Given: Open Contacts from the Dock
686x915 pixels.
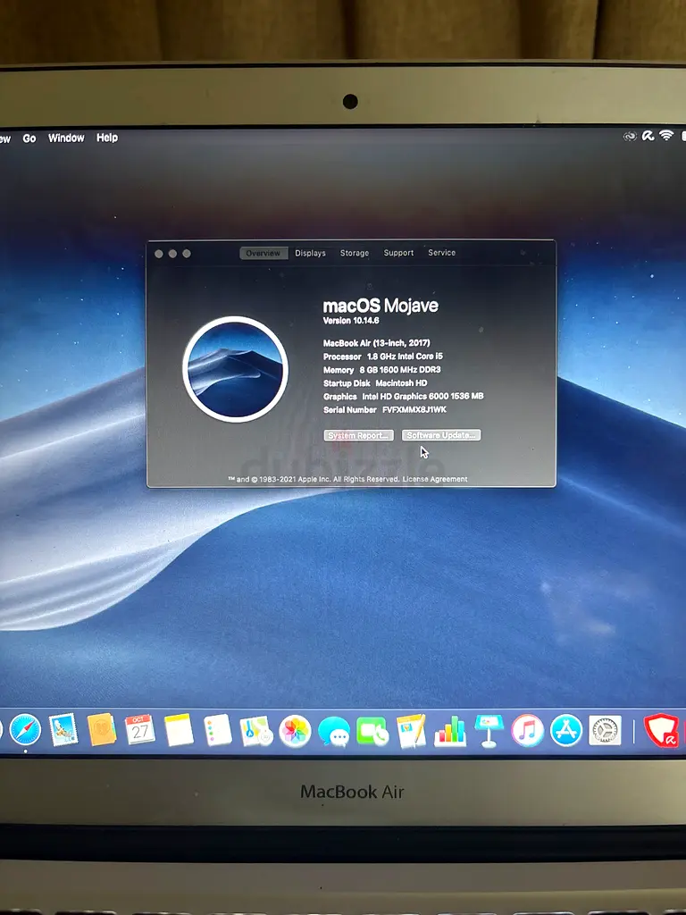Looking at the screenshot, I should (102, 729).
